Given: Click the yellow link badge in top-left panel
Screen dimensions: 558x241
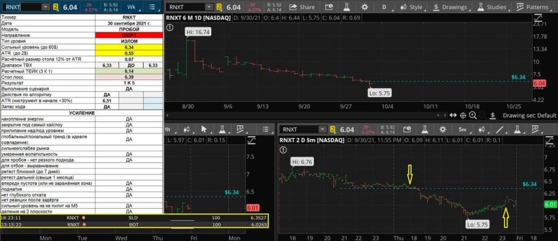Looking at the screenshot, I should [56, 7].
